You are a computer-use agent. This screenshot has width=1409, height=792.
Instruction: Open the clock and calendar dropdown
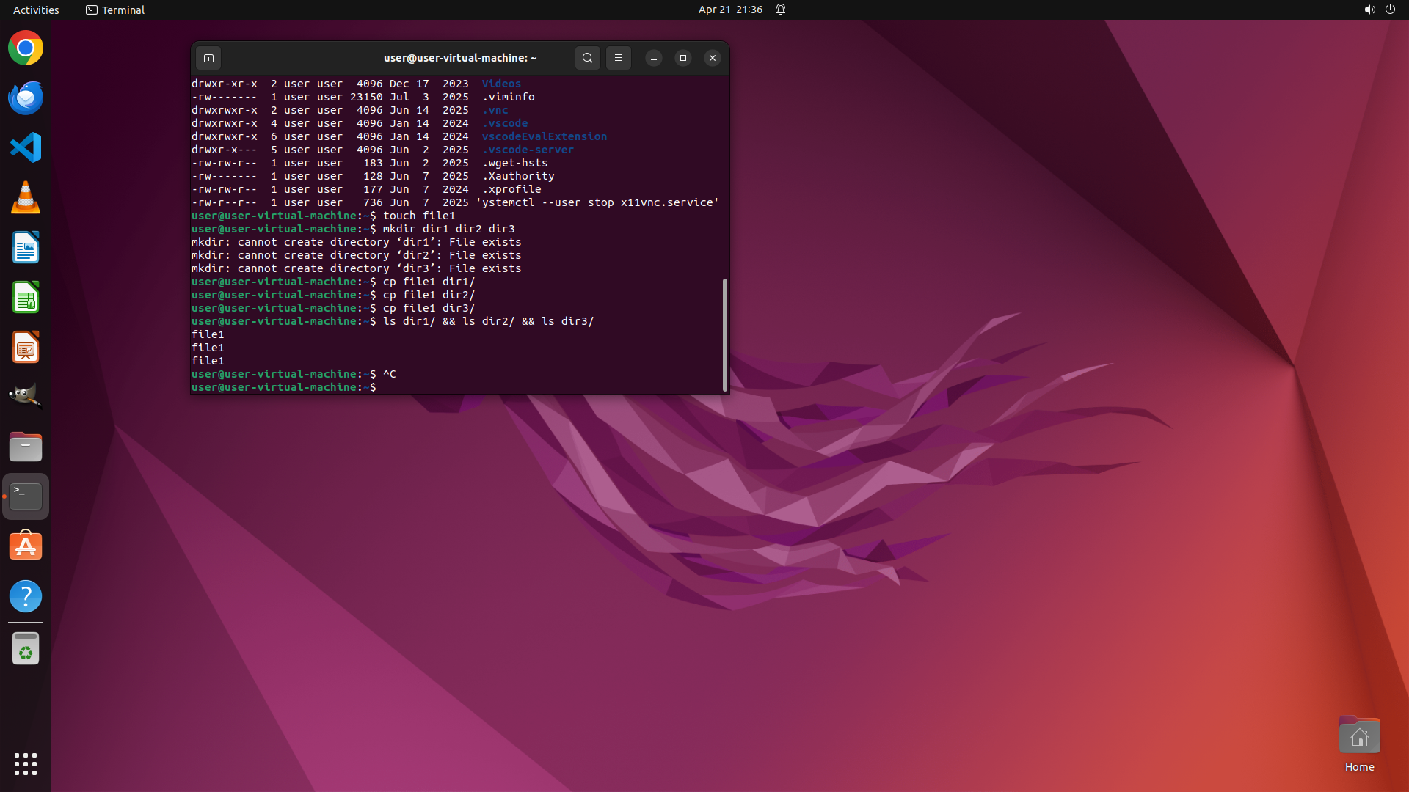point(729,10)
